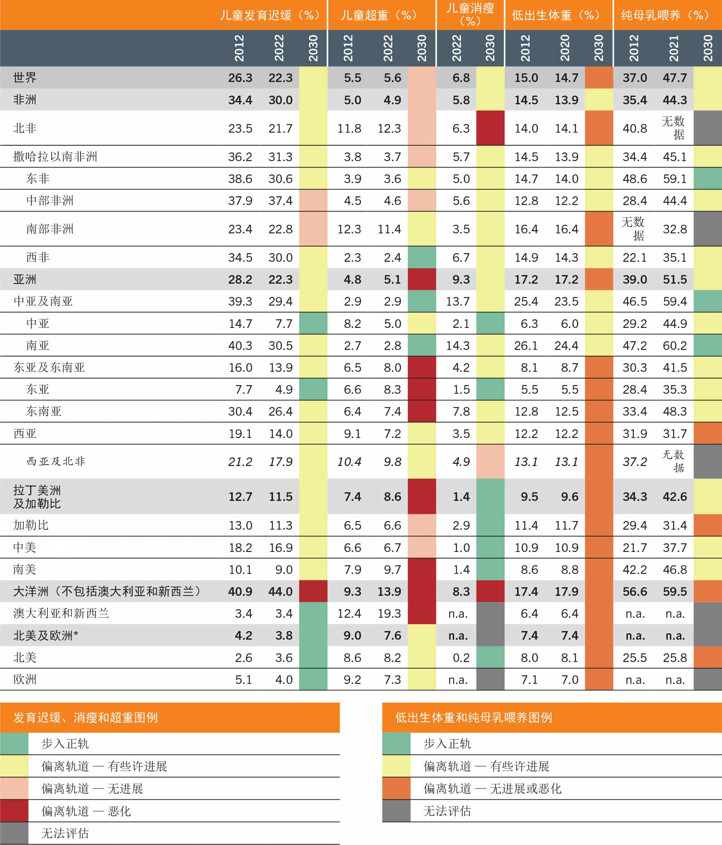Screen dimensions: 722x845
Task: Click the 北非 无数据 breastfeeding cell
Action: [x=673, y=128]
